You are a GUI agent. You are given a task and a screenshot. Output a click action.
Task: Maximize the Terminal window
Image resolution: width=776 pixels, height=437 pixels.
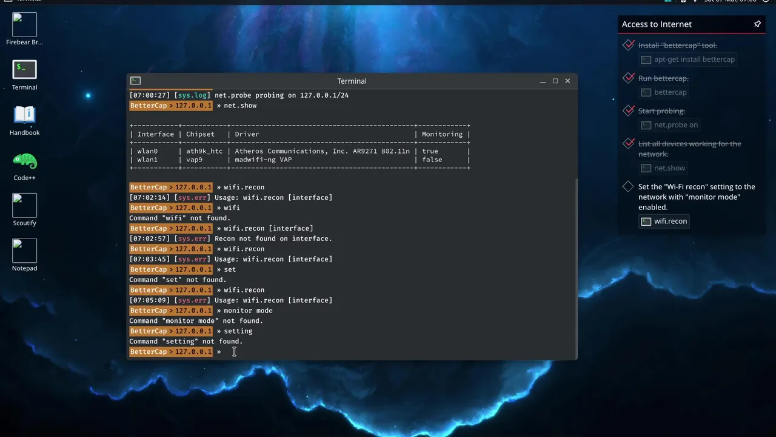coord(555,81)
